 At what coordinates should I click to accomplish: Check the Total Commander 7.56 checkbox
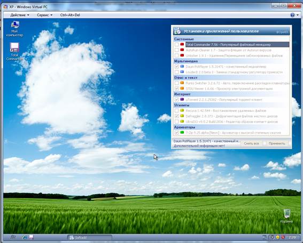[x=176, y=45]
